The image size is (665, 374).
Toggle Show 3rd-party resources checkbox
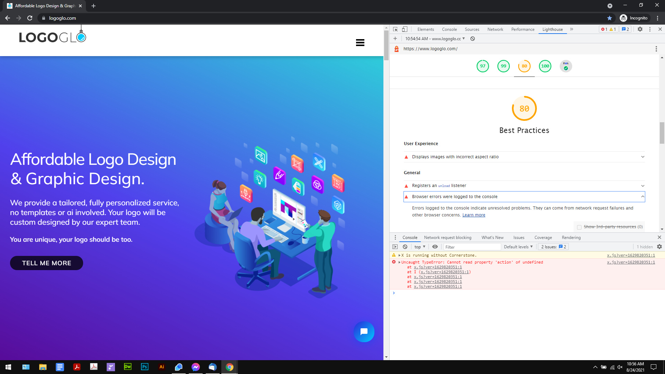click(579, 227)
